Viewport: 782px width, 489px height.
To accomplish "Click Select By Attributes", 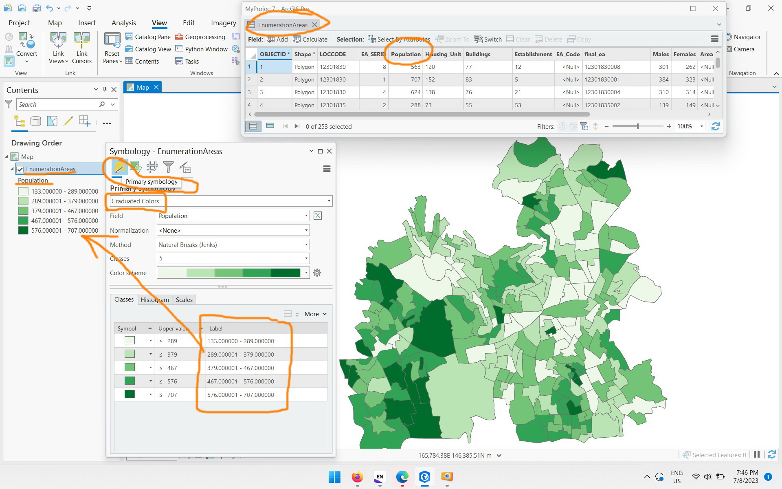I will (x=398, y=39).
